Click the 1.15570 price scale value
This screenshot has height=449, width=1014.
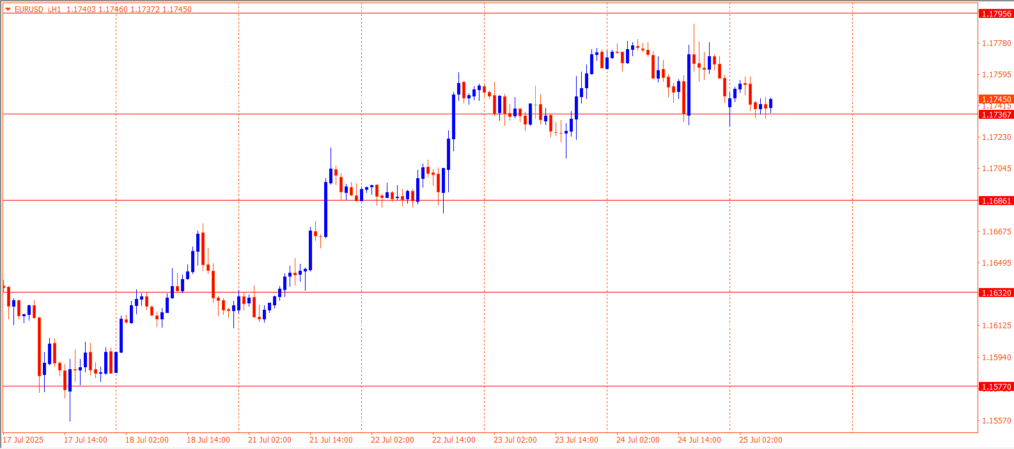coord(996,421)
